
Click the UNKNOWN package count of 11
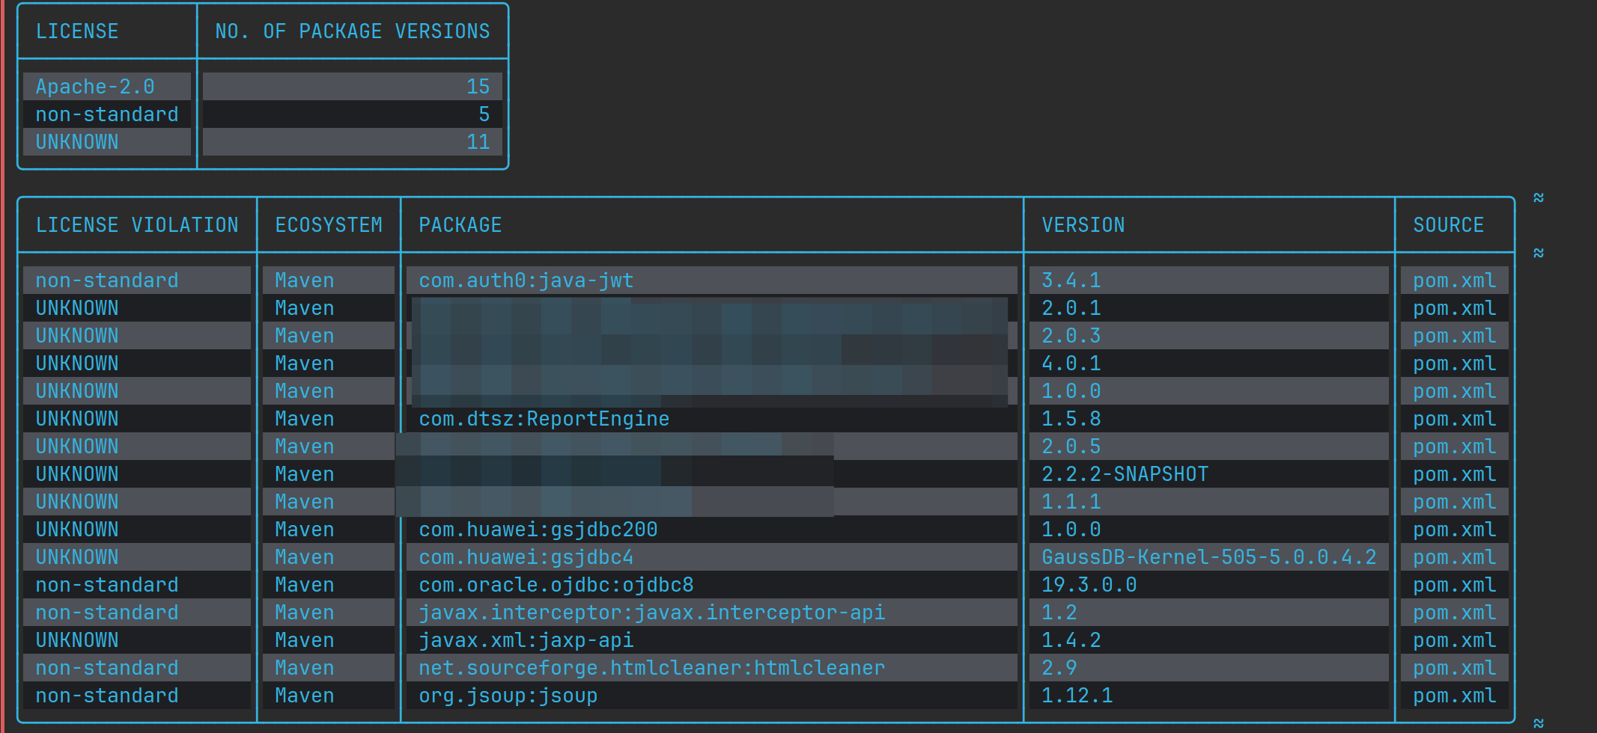[478, 142]
